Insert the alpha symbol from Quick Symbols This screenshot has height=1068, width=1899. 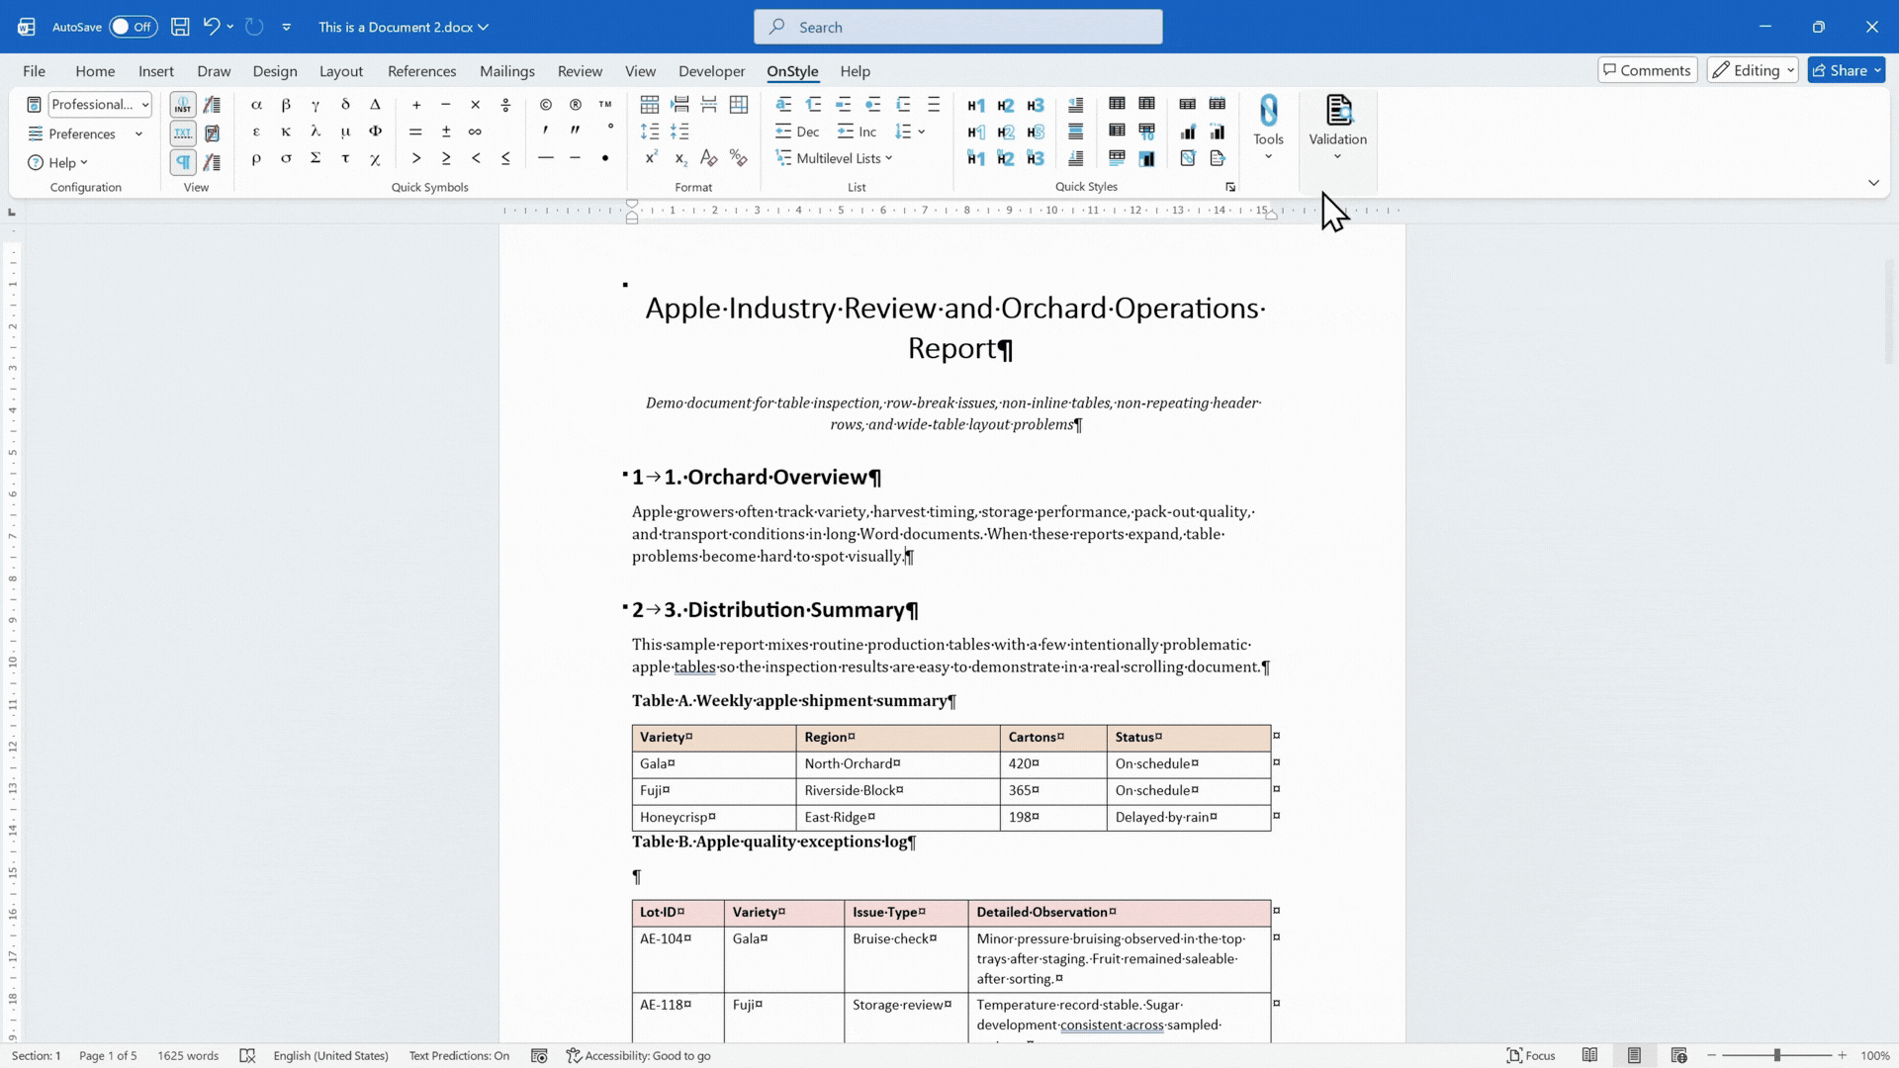click(x=256, y=105)
